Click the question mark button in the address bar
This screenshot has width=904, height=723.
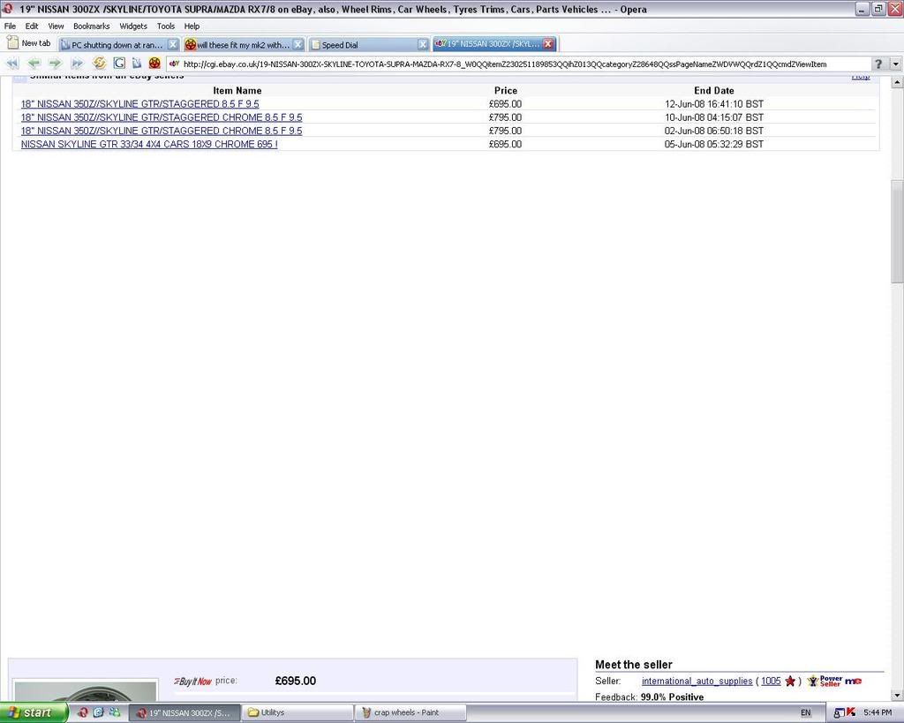[878, 64]
